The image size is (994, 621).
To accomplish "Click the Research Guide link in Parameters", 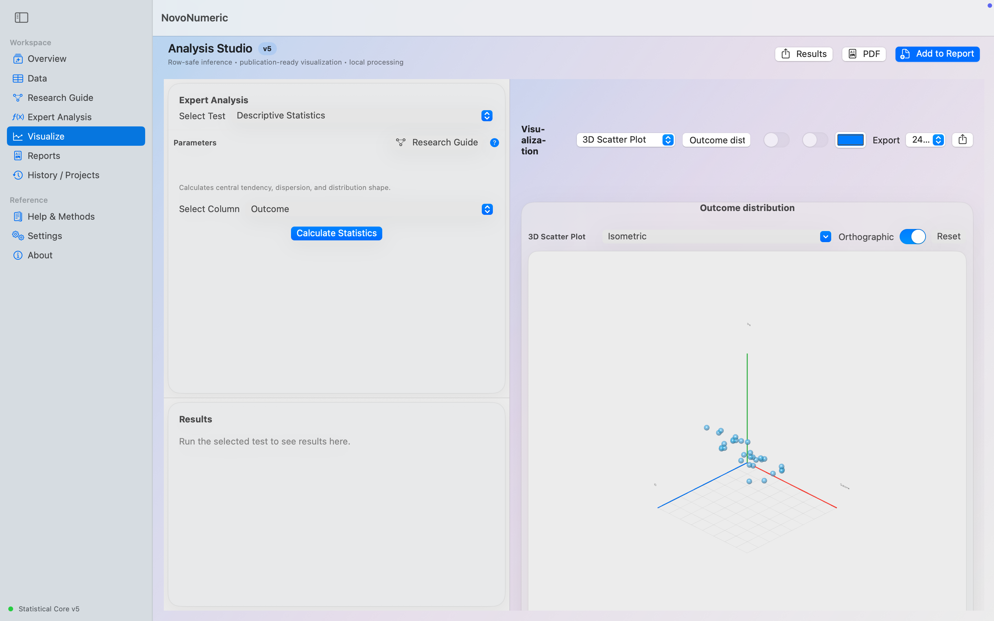I will point(437,143).
